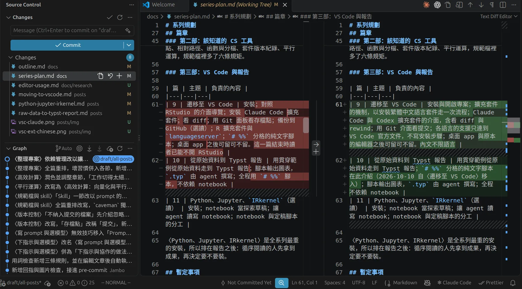Image resolution: width=522 pixels, height=289 pixels.
Task: Click diff overview ruler red-green marker
Action: (x=514, y=140)
